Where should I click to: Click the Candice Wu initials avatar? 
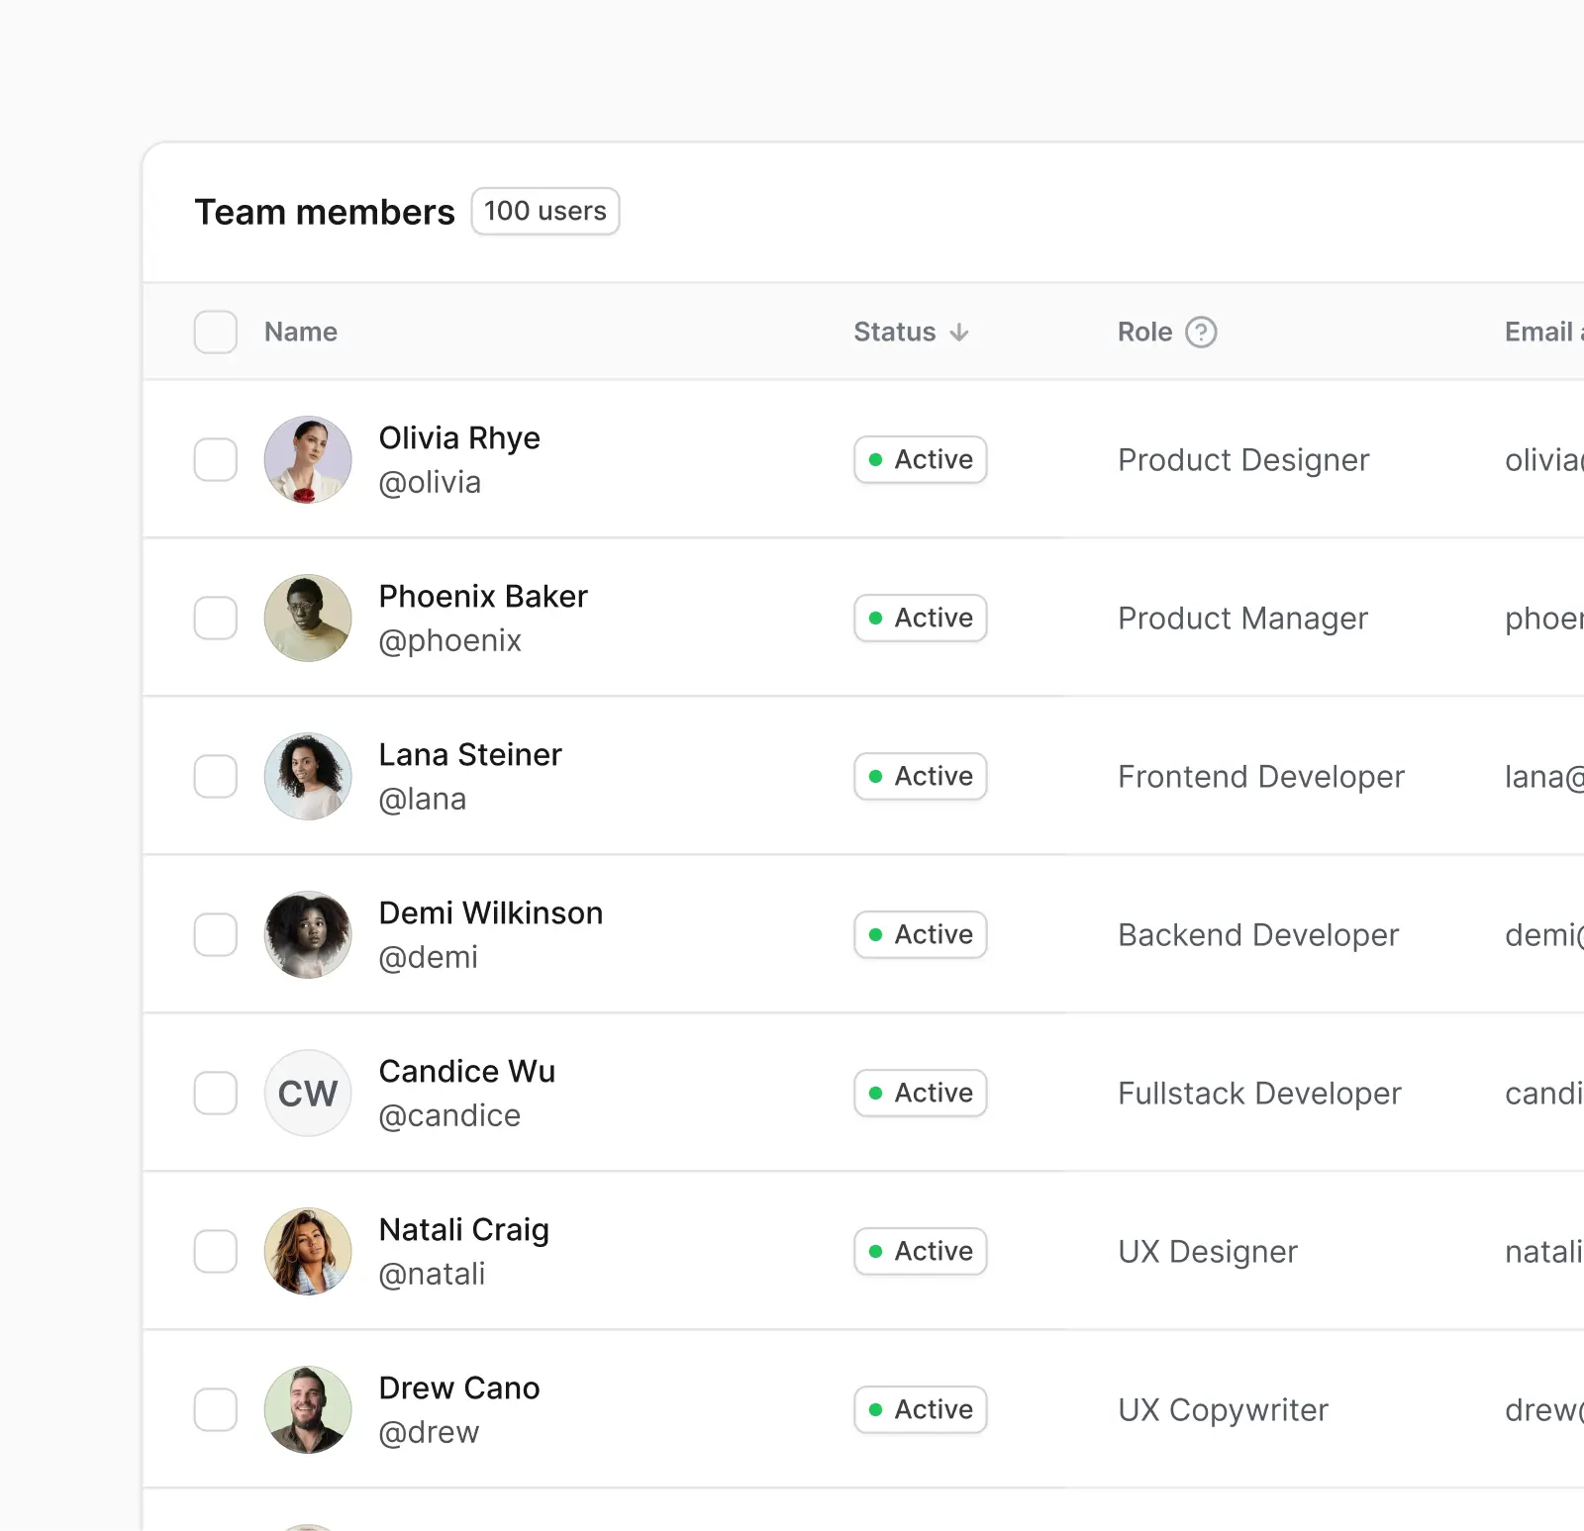point(308,1093)
